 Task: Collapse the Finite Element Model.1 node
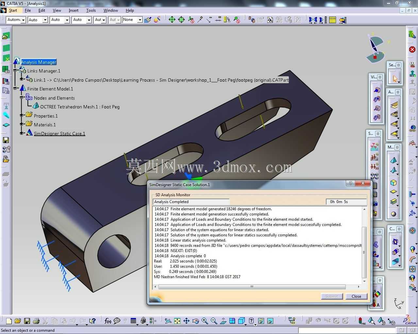pyautogui.click(x=15, y=88)
